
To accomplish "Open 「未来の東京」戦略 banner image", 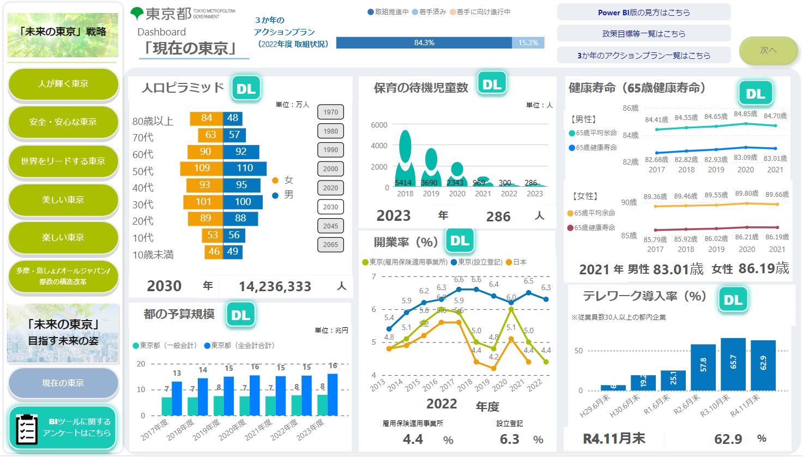I will pyautogui.click(x=63, y=34).
